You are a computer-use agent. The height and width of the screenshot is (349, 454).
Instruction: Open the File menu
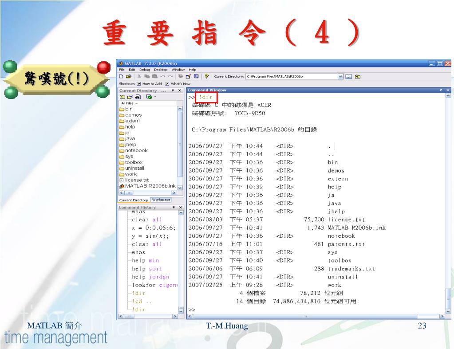(122, 70)
